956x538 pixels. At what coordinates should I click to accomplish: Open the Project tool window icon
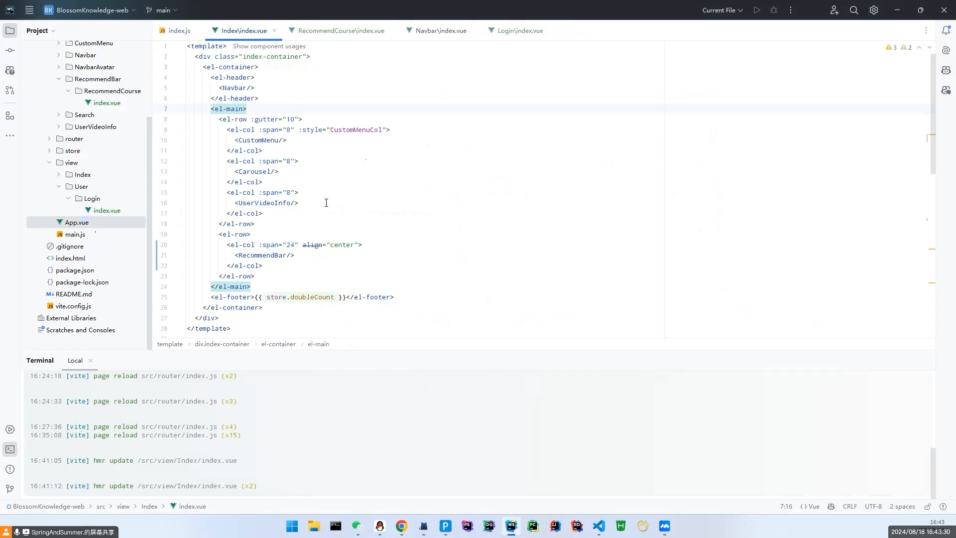pos(10,30)
